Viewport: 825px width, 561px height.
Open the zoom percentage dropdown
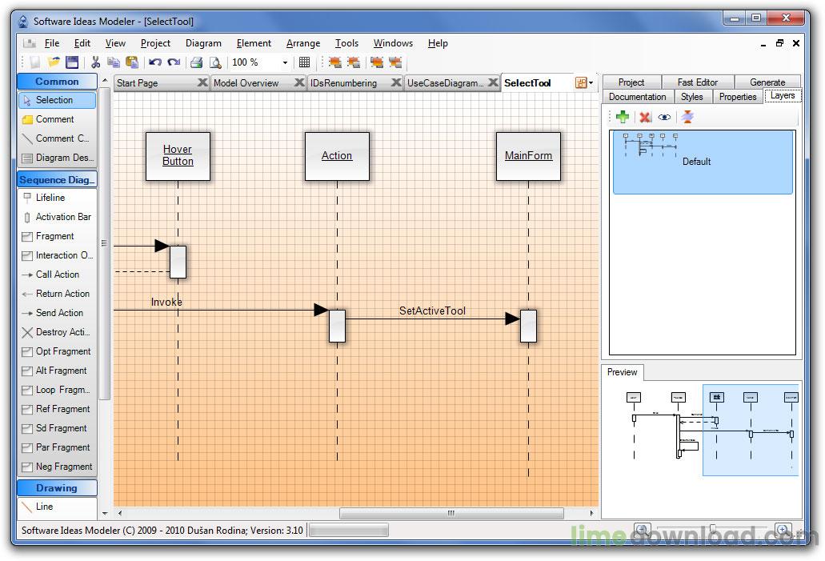click(x=284, y=62)
